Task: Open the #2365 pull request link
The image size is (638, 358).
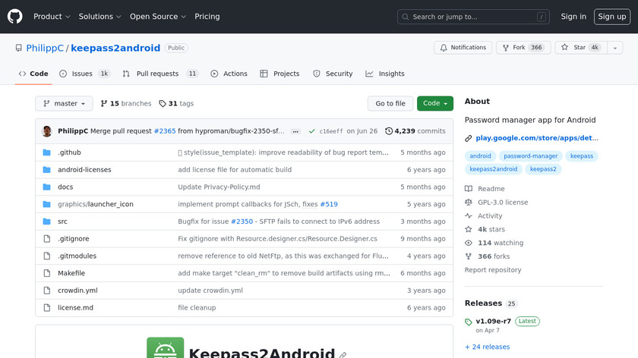Action: pyautogui.click(x=165, y=131)
